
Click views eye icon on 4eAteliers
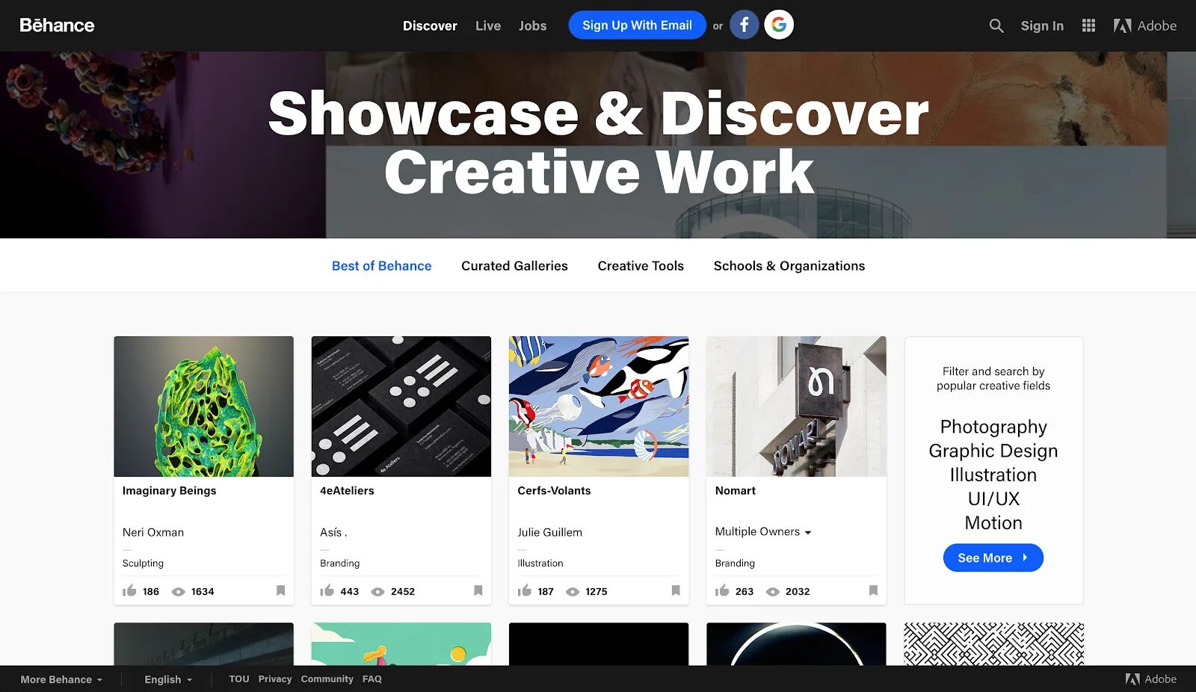(x=377, y=592)
